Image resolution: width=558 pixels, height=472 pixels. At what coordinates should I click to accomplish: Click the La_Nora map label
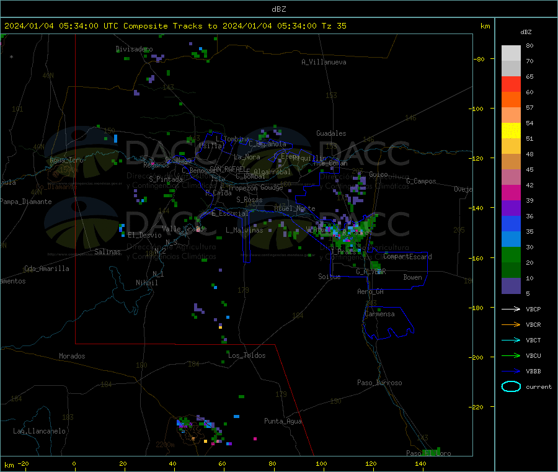pos(247,157)
